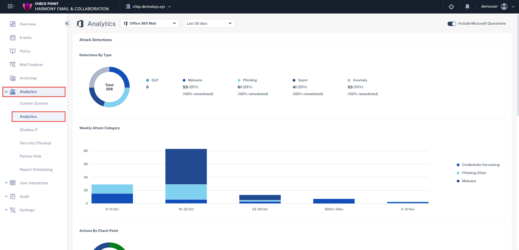Select the Analytics sub-item
The height and width of the screenshot is (250, 519).
(x=39, y=116)
